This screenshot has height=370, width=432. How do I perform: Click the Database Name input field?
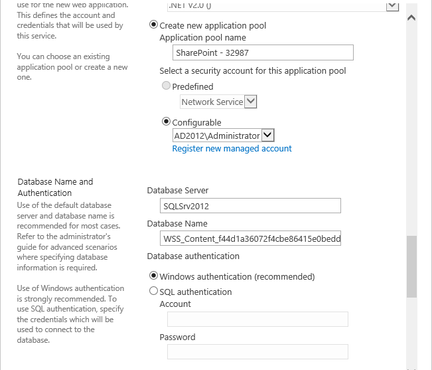tap(250, 238)
